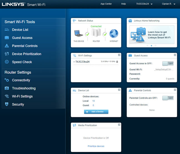
Task: Click the Network Status widget header icon
Action: [74, 21]
